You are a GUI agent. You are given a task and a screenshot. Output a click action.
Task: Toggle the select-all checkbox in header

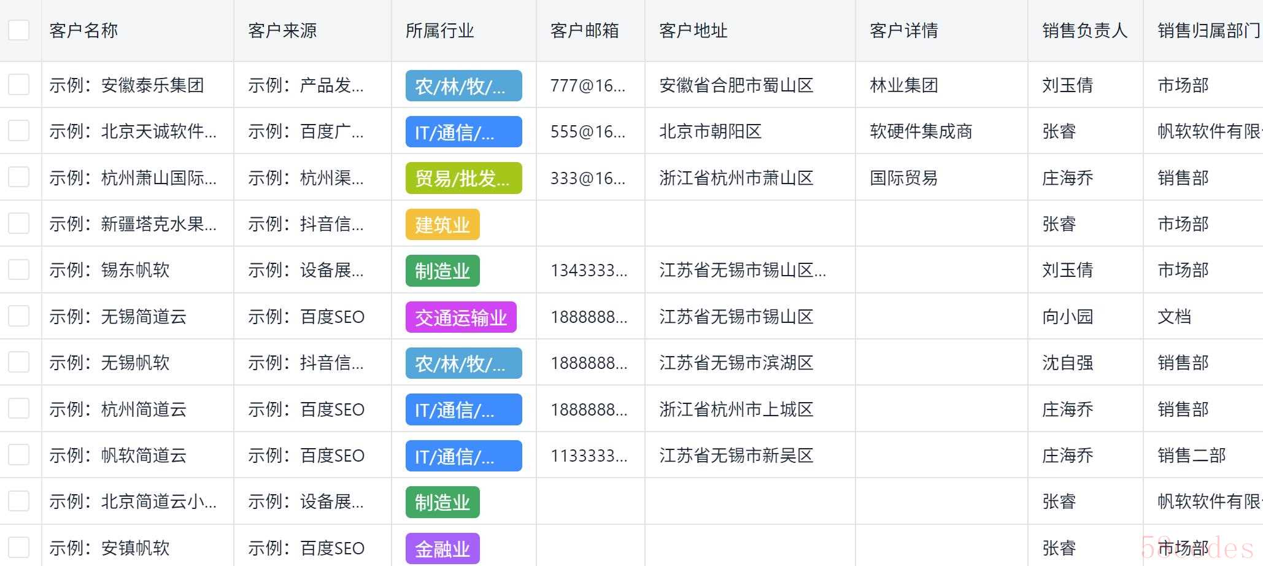(x=18, y=30)
